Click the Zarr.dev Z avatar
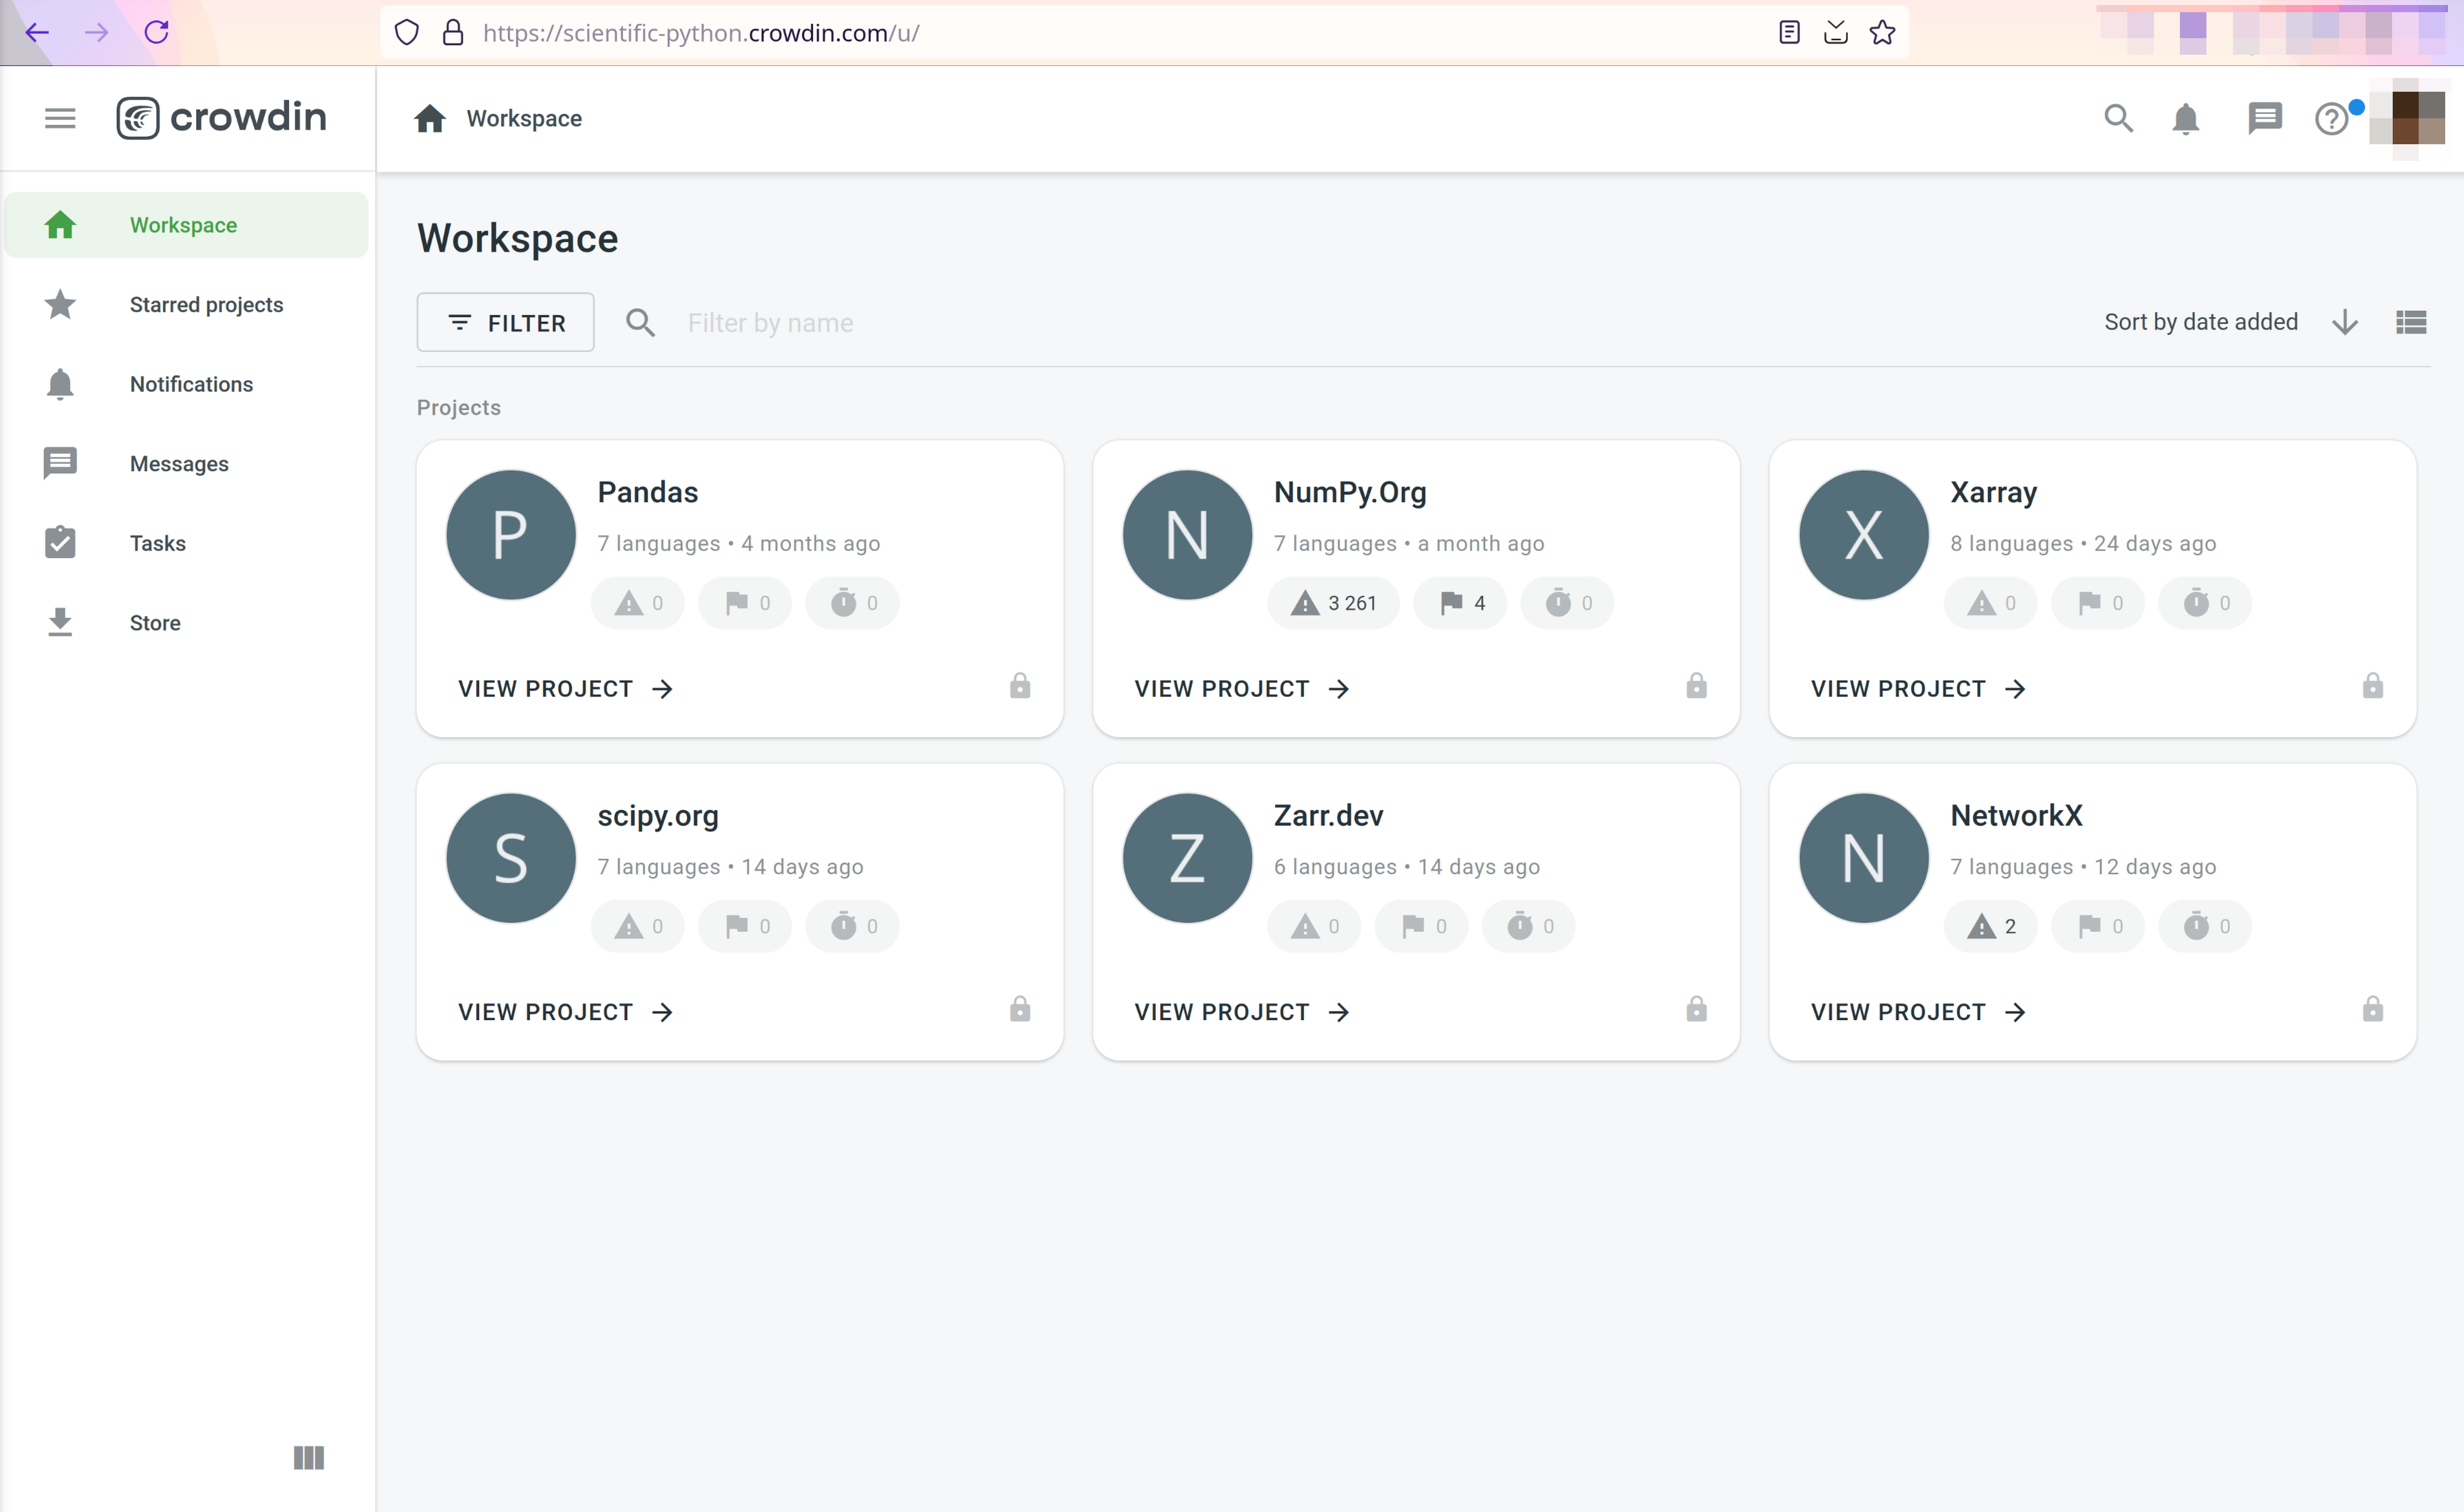The image size is (2464, 1512). click(1187, 858)
